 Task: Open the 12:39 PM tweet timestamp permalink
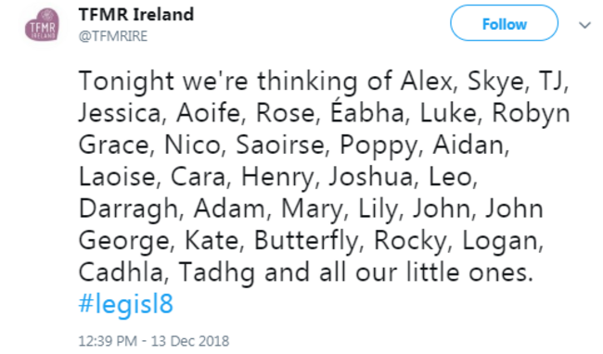[x=108, y=340]
